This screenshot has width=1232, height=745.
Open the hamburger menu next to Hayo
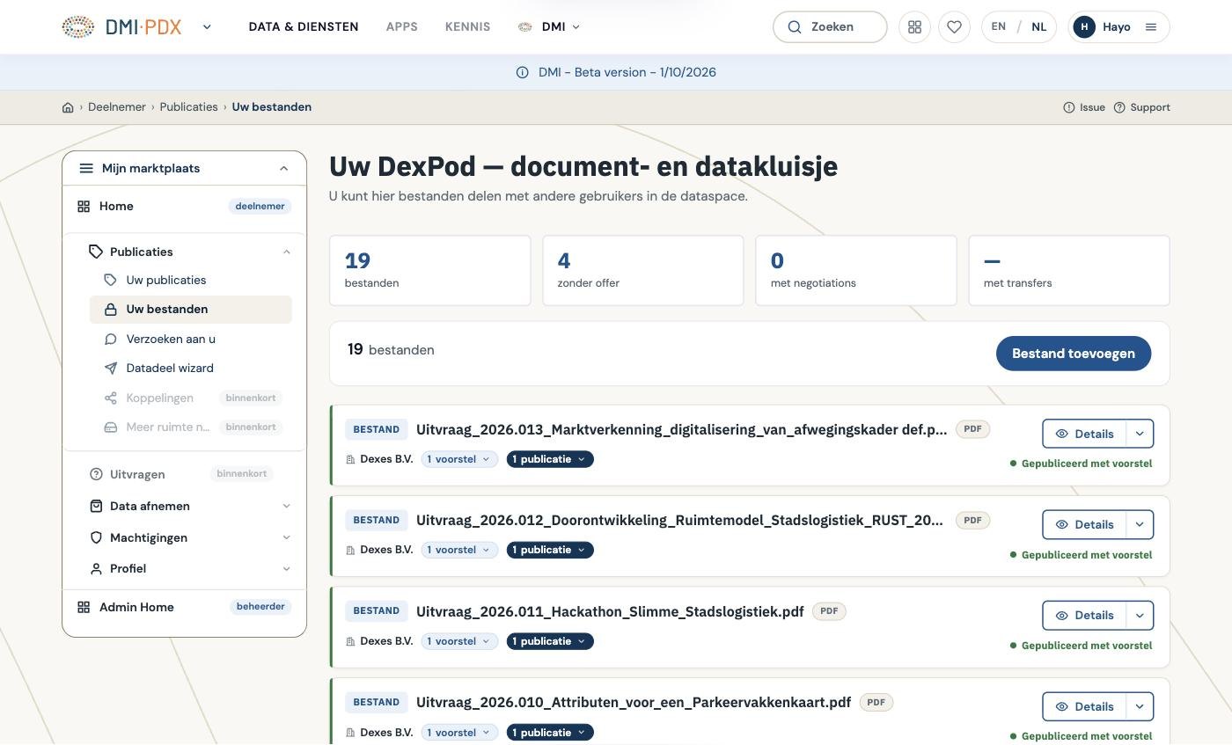coord(1150,26)
